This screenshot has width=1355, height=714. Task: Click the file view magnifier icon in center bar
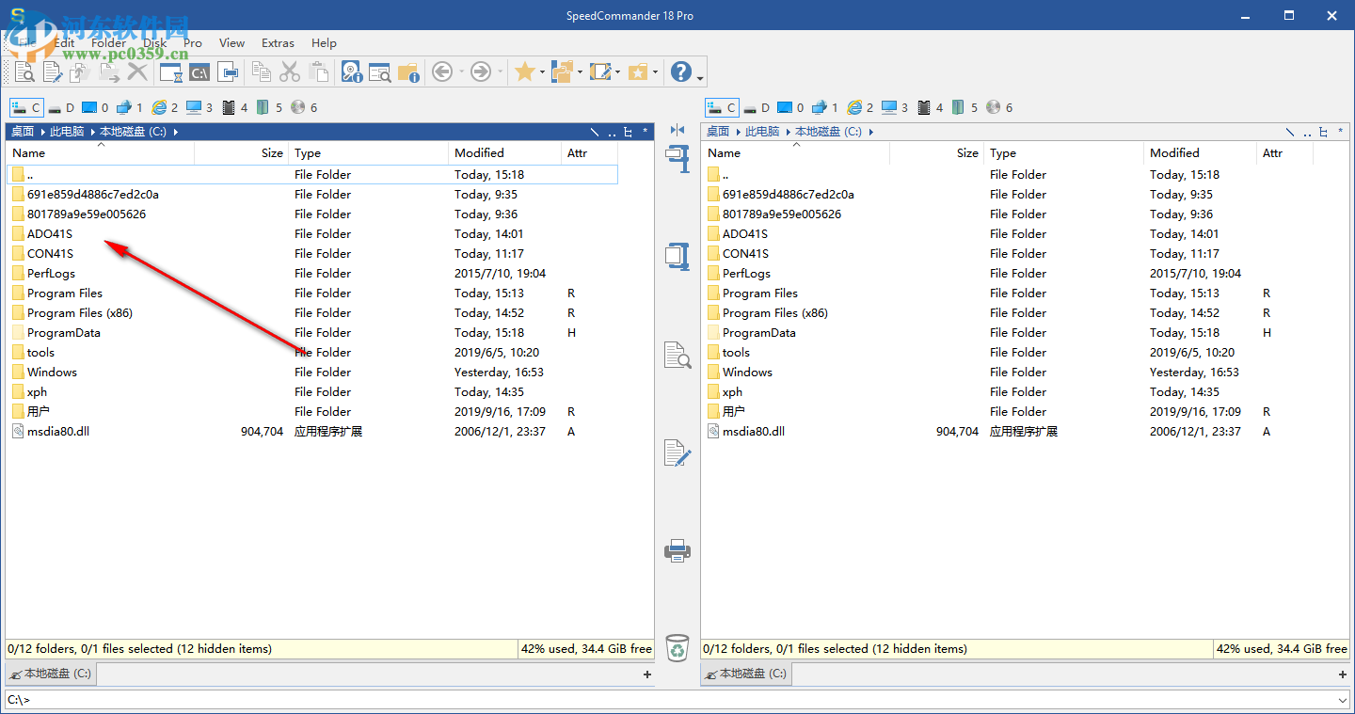[x=677, y=355]
